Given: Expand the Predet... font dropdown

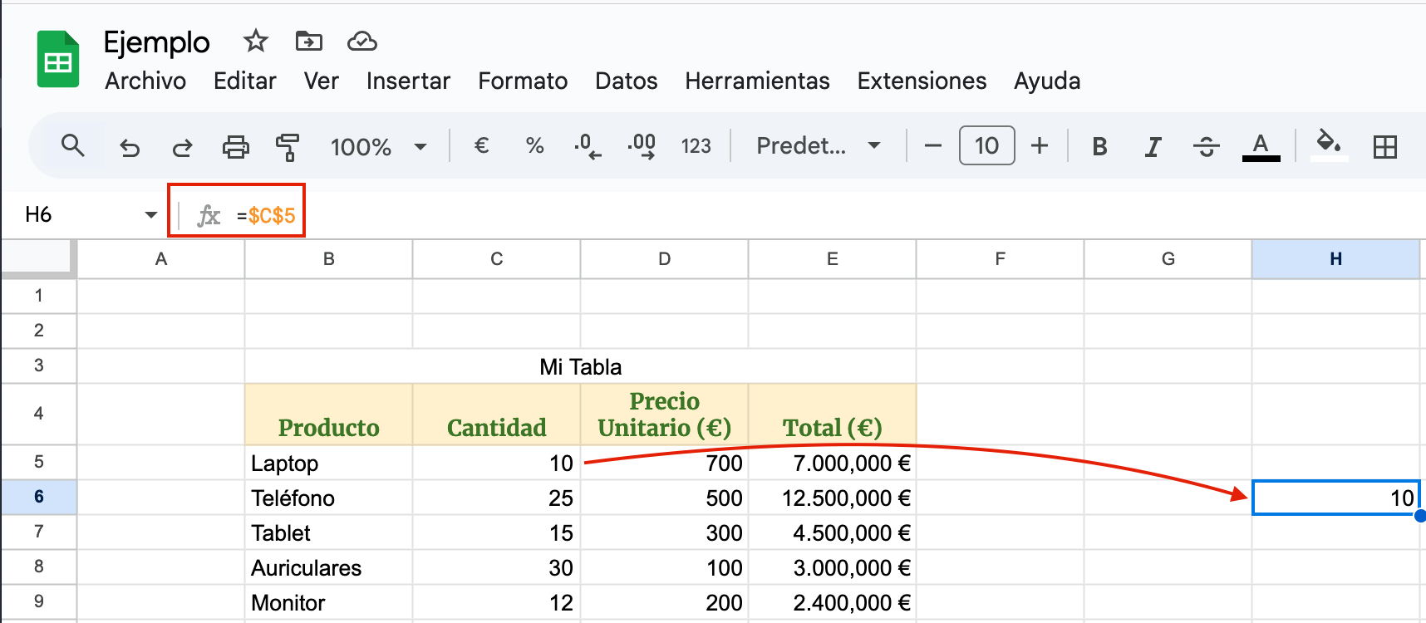Looking at the screenshot, I should 818,146.
